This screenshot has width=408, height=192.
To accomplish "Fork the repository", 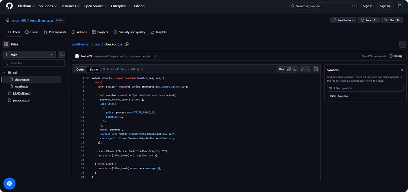I will 368,20.
